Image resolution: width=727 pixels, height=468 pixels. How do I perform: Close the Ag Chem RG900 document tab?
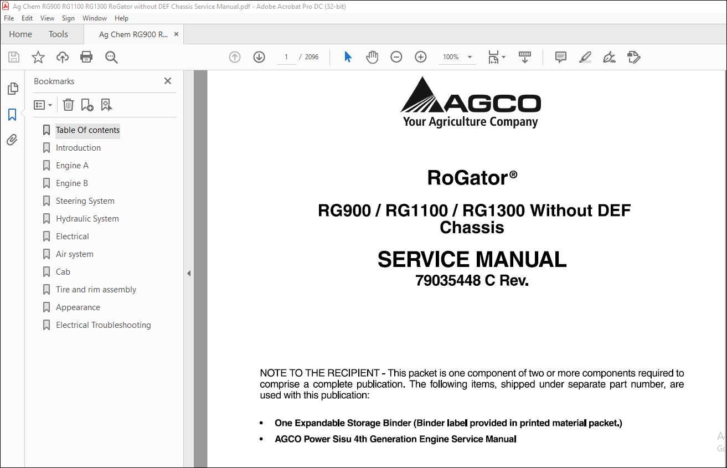(x=177, y=34)
